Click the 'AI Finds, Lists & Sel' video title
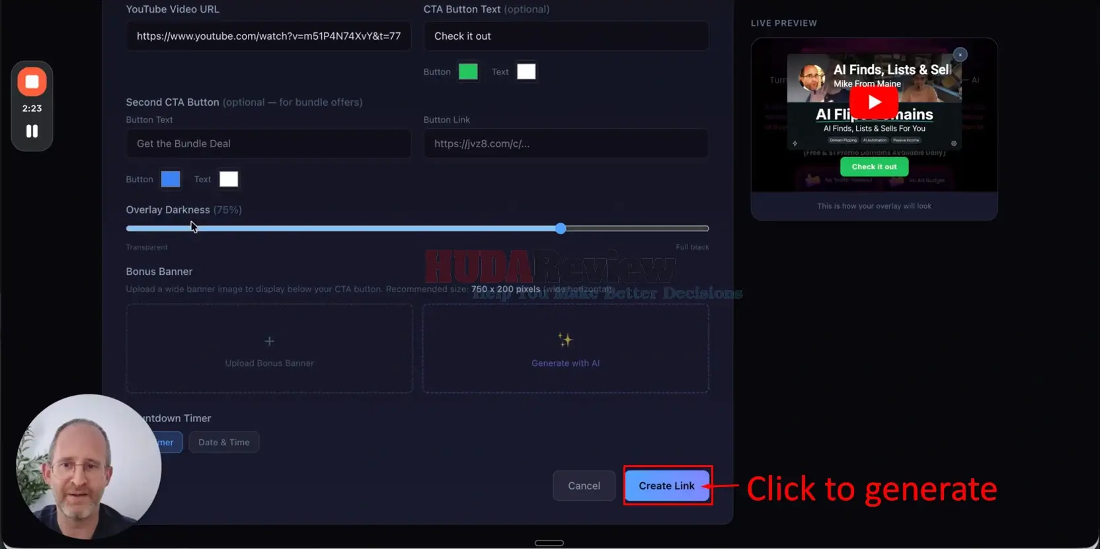The width and height of the screenshot is (1100, 549). pyautogui.click(x=891, y=69)
